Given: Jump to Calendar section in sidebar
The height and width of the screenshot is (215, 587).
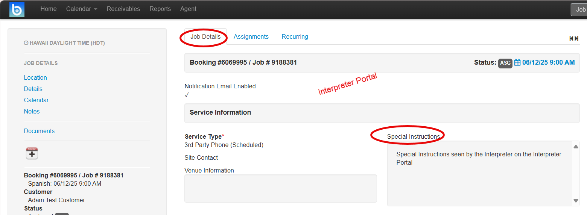Looking at the screenshot, I should [36, 100].
